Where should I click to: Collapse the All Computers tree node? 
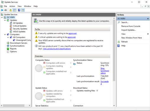[x=8, y=37]
